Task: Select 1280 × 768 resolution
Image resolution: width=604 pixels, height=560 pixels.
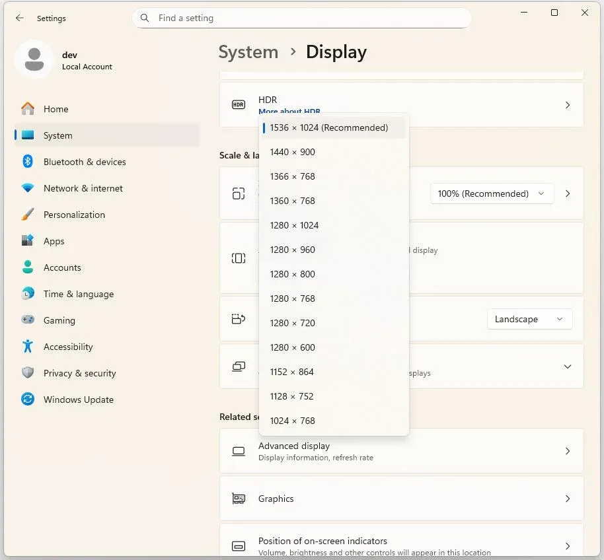Action: (x=334, y=298)
